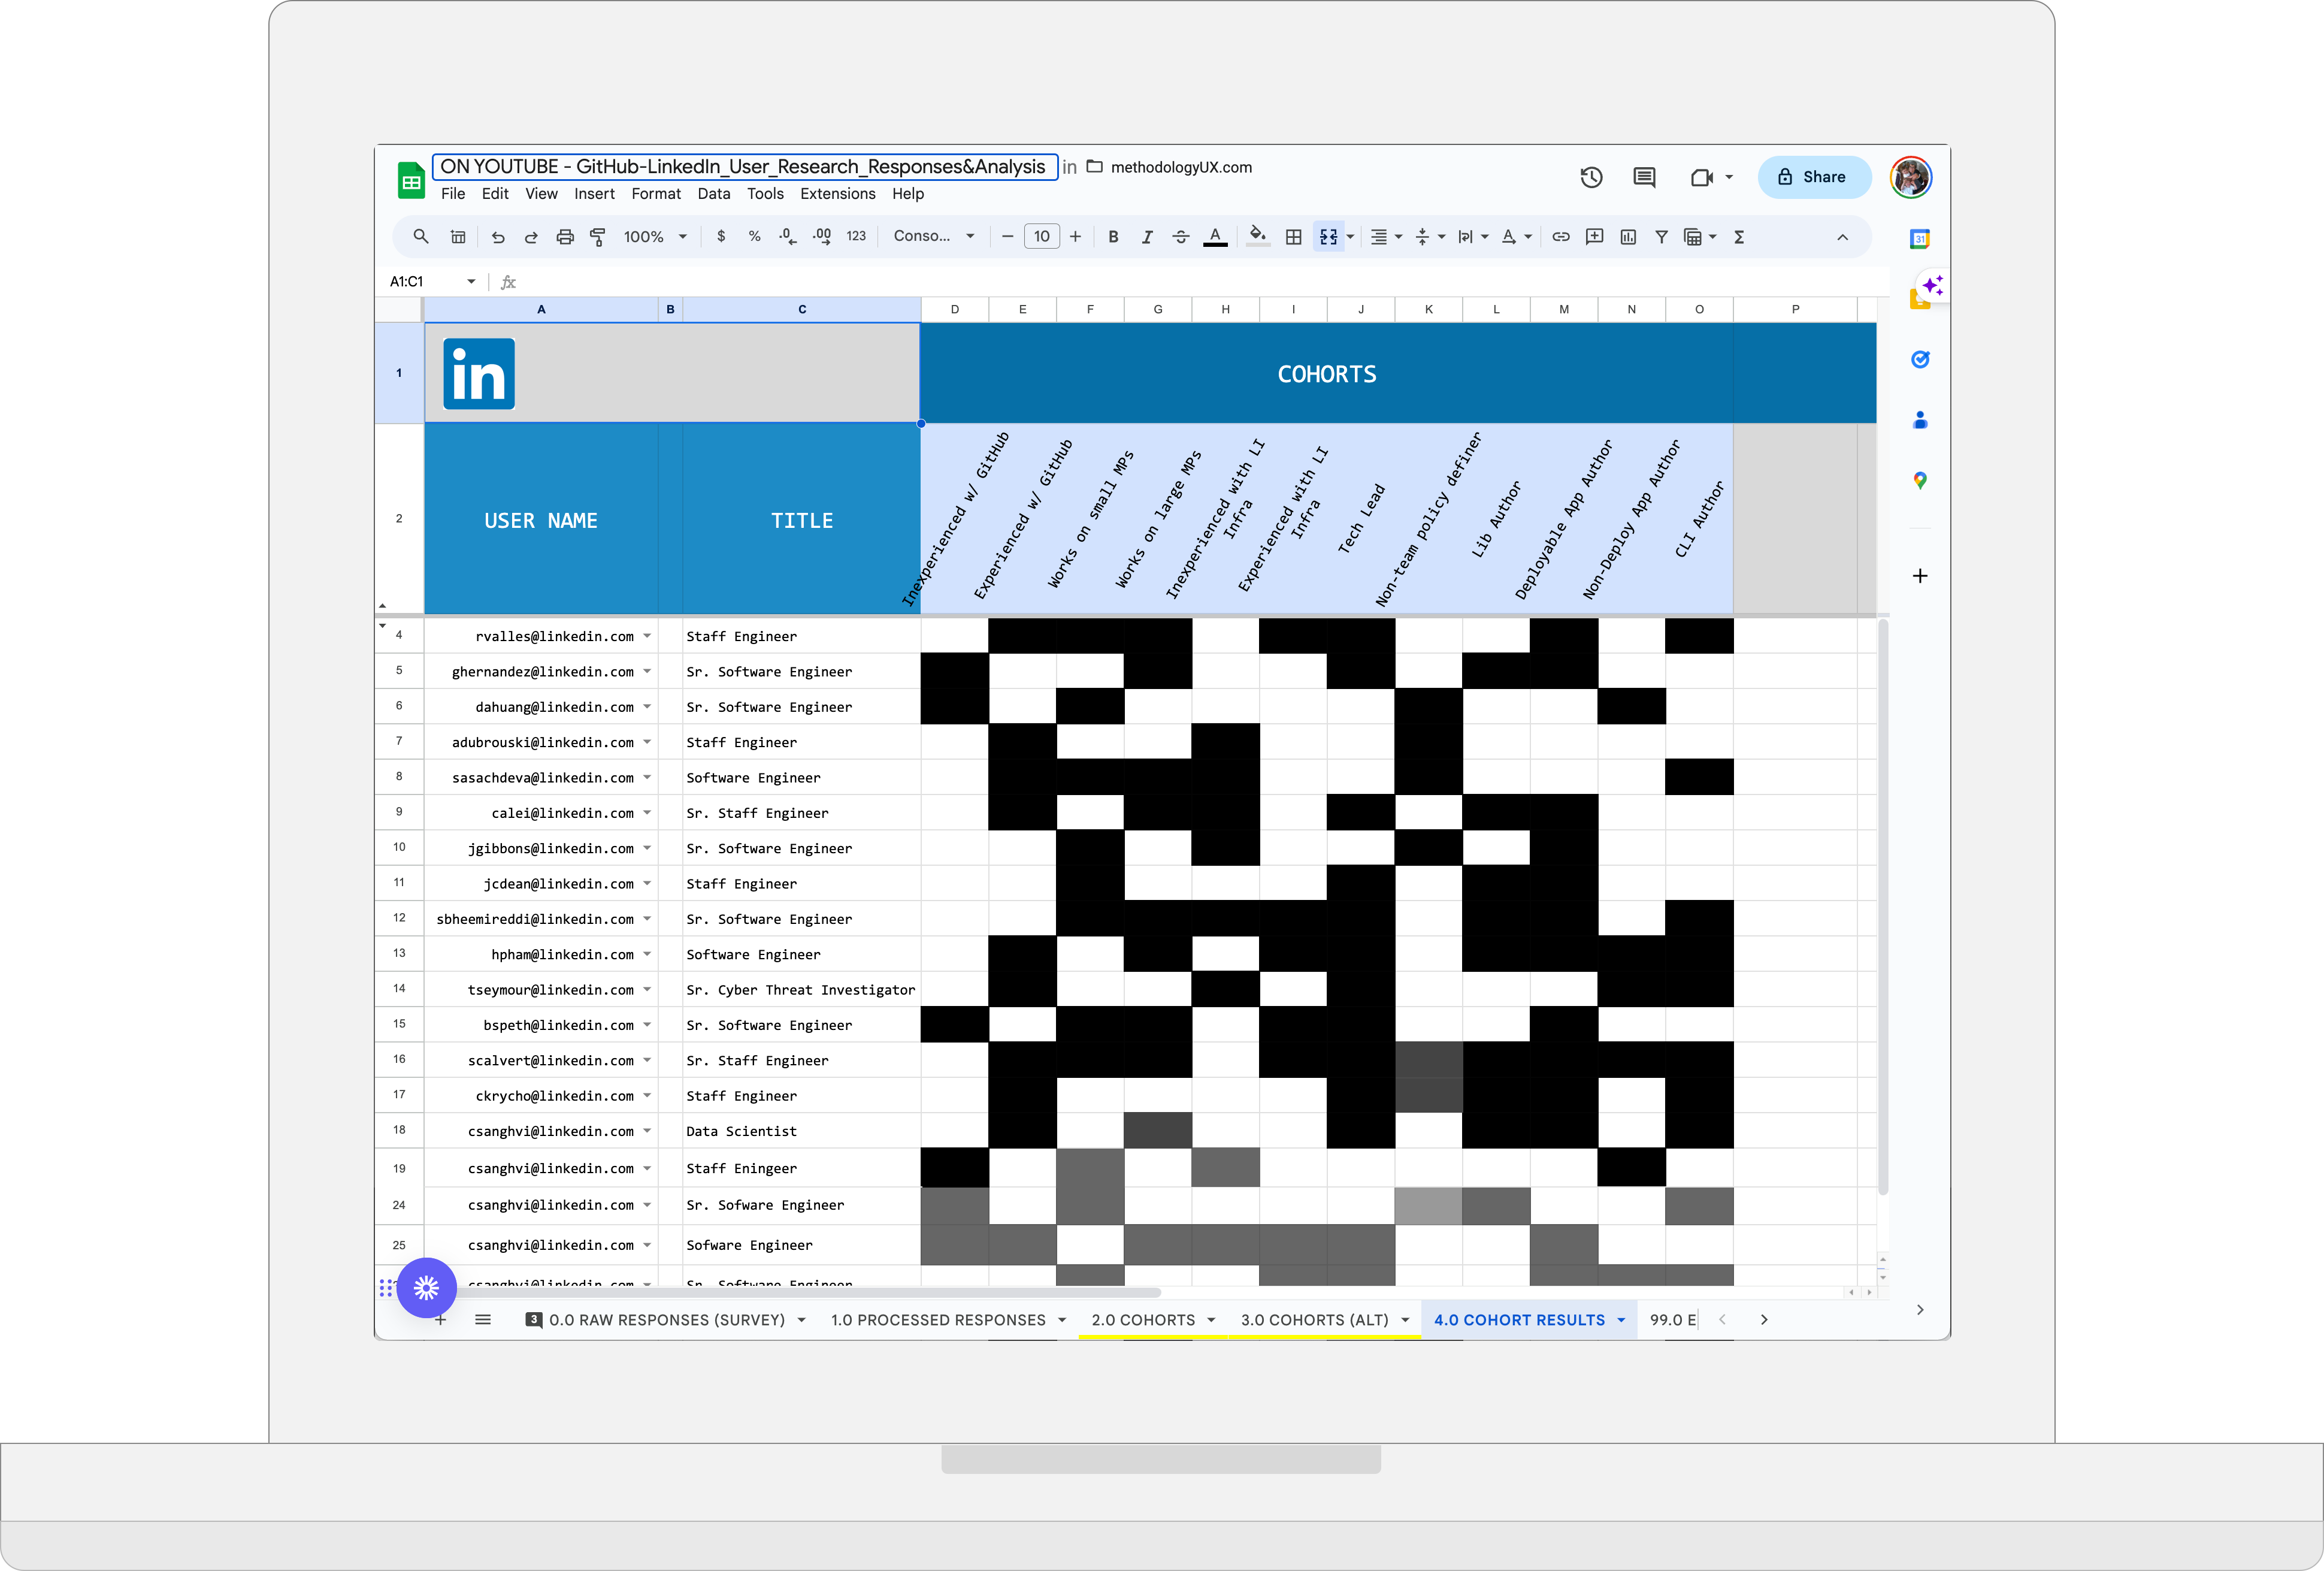Viewport: 2324px width, 1571px height.
Task: Open Google Maps side panel icon
Action: click(1919, 481)
